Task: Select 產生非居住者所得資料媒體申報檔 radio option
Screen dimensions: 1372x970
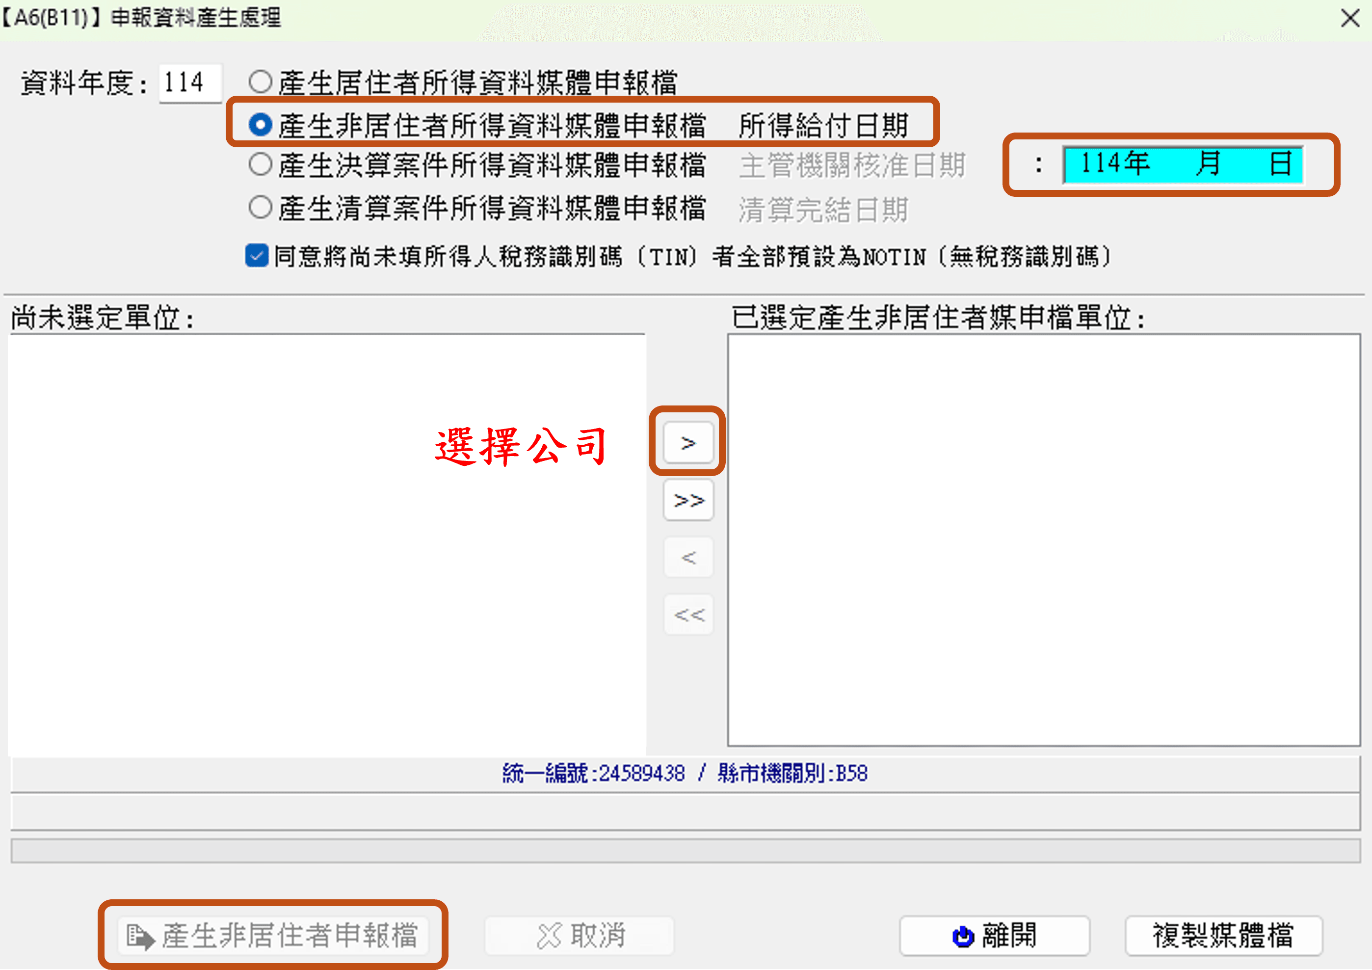Action: pos(261,125)
